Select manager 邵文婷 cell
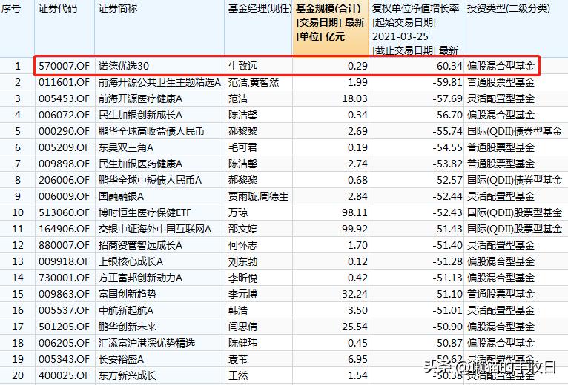The width and height of the screenshot is (568, 385). (x=242, y=229)
